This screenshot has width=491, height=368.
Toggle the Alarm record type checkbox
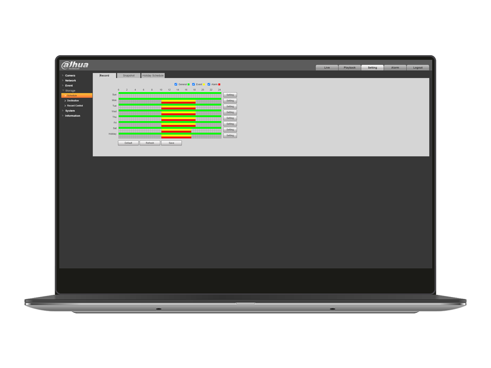click(209, 84)
